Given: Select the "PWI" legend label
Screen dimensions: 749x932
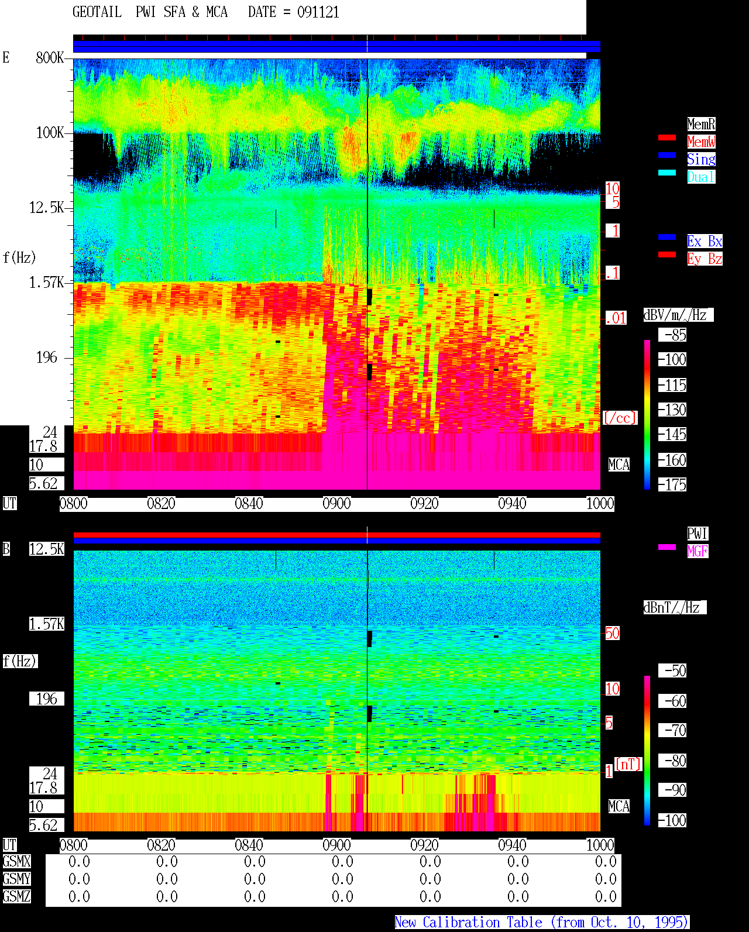Looking at the screenshot, I should pyautogui.click(x=698, y=534).
